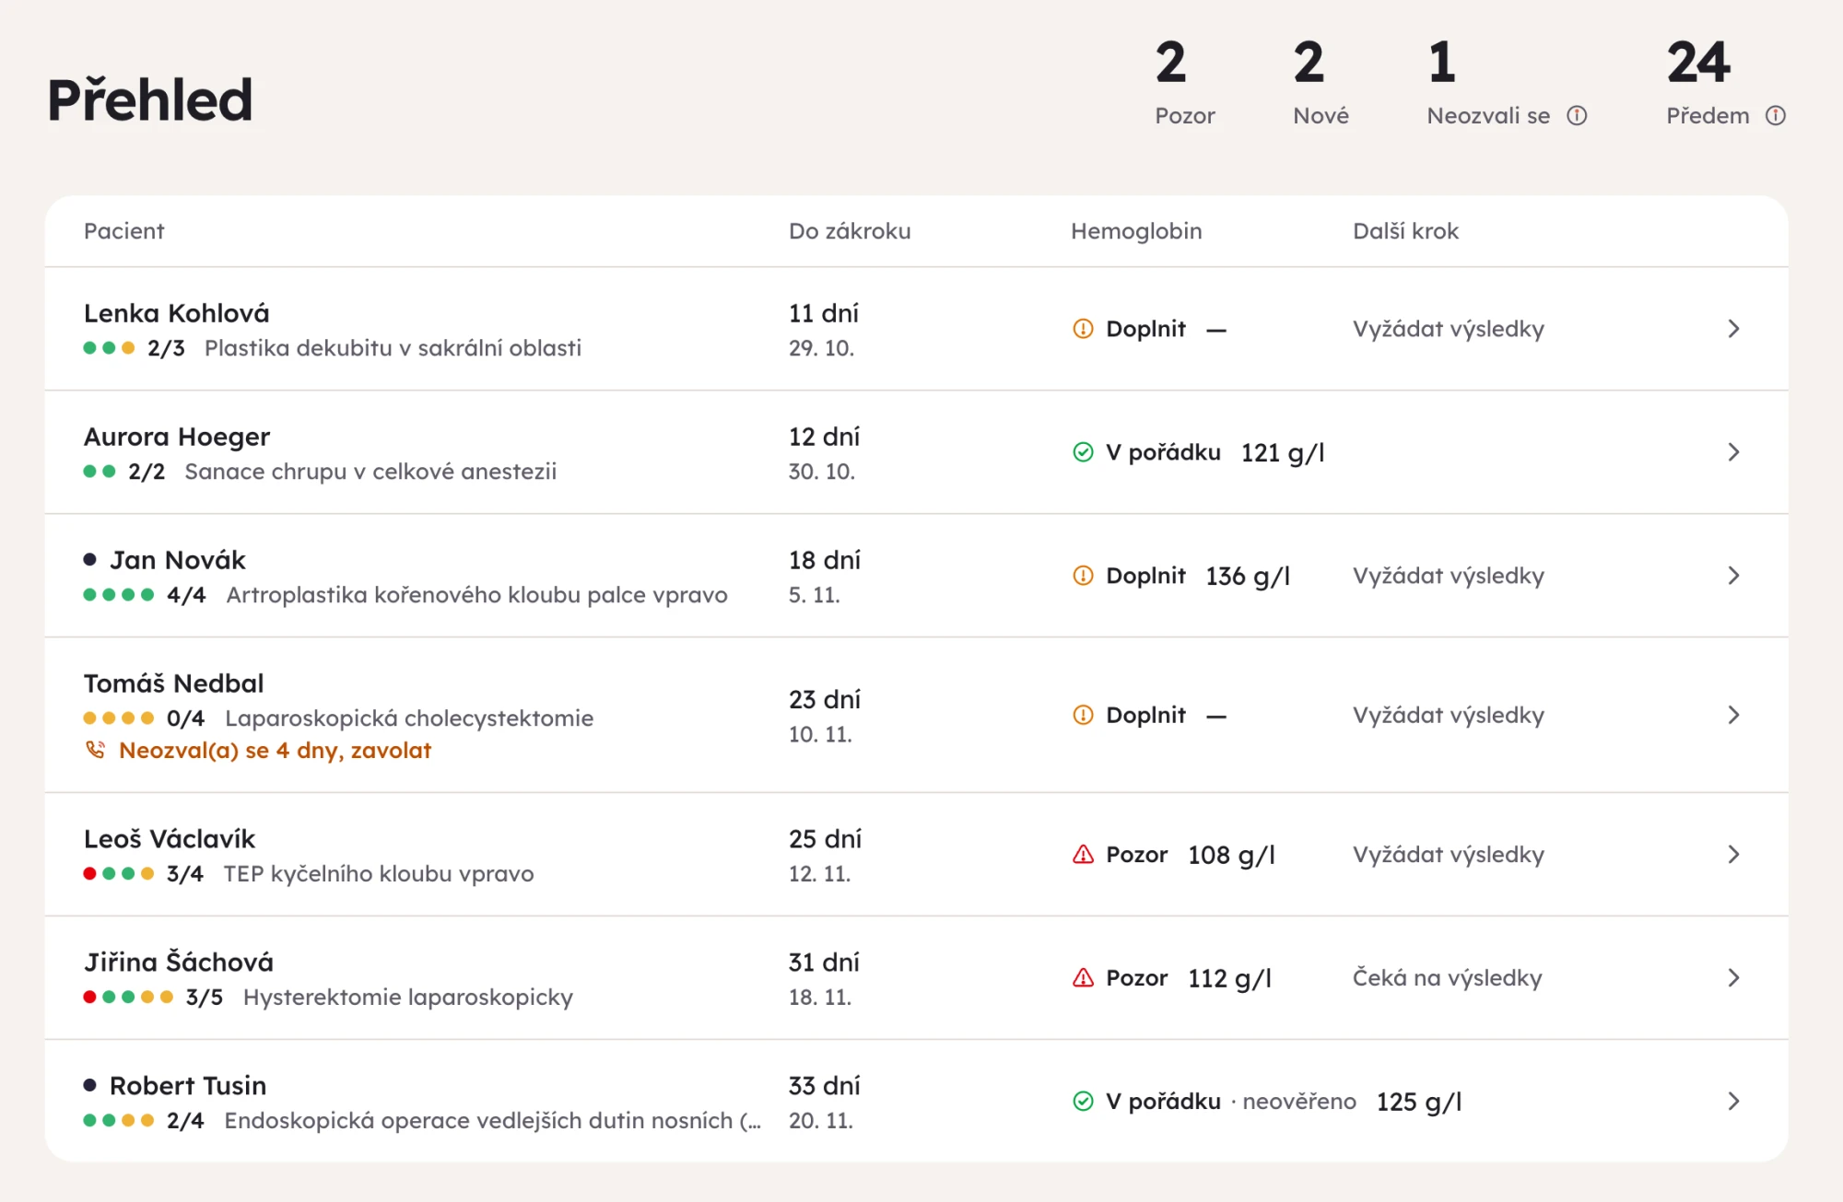
Task: Click the 108 g/l hemoglobin value
Action: [1231, 855]
